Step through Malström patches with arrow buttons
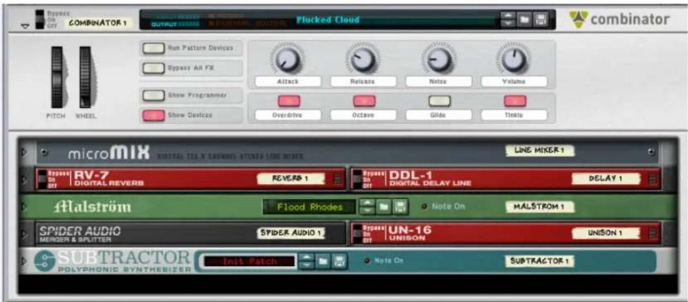Screen dimensions: 688x302 [366, 207]
